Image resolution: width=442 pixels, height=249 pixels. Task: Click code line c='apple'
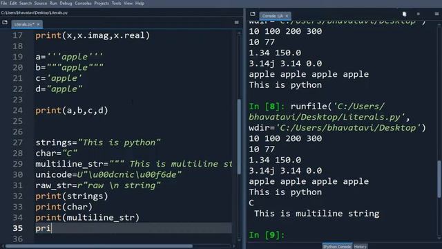click(x=59, y=78)
